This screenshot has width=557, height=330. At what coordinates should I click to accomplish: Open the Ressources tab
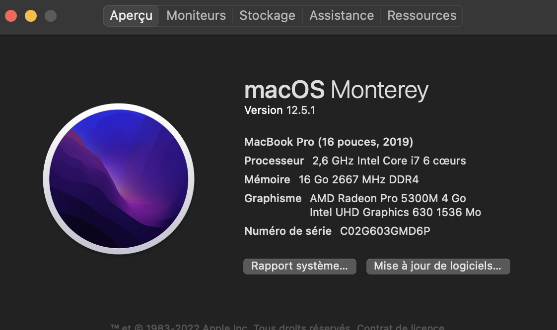(422, 15)
